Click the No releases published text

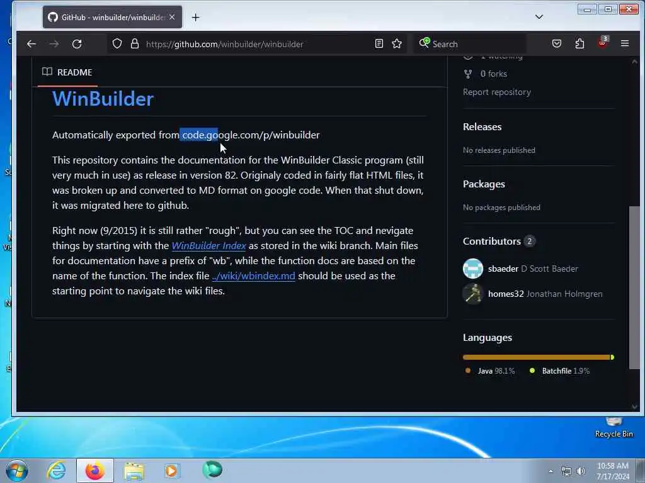(499, 150)
